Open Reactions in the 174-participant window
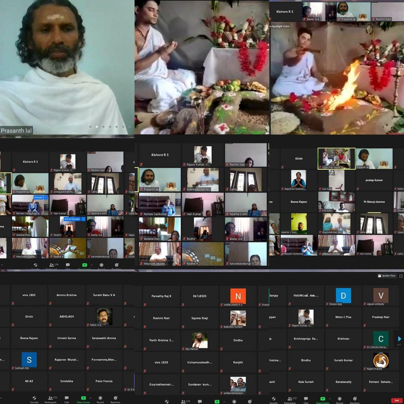The height and width of the screenshot is (404, 404). (116, 266)
